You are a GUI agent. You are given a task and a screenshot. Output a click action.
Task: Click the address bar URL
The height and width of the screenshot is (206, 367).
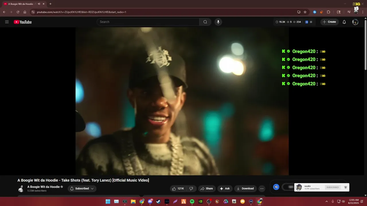point(81,12)
